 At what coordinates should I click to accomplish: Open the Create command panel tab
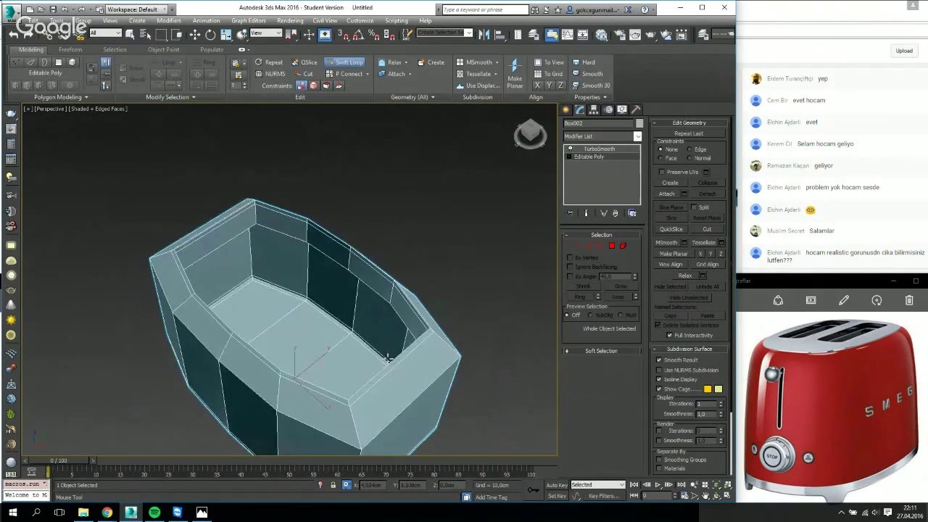[x=566, y=109]
